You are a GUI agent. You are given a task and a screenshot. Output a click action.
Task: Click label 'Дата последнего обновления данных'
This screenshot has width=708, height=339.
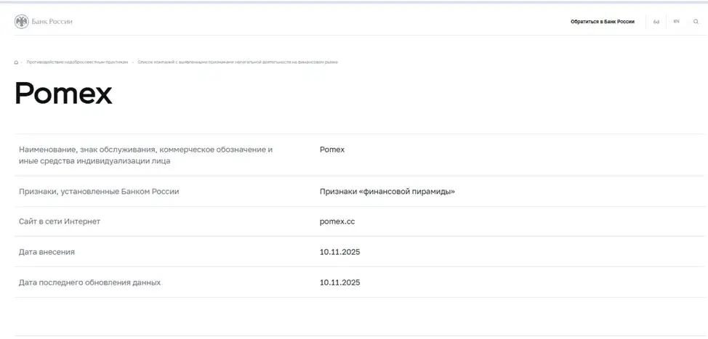point(90,282)
